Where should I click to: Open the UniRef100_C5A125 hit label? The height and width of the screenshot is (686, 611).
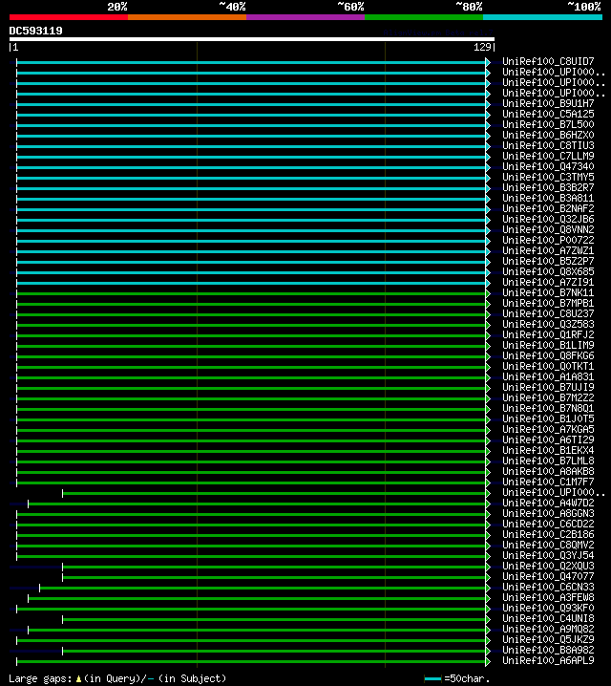pos(548,114)
